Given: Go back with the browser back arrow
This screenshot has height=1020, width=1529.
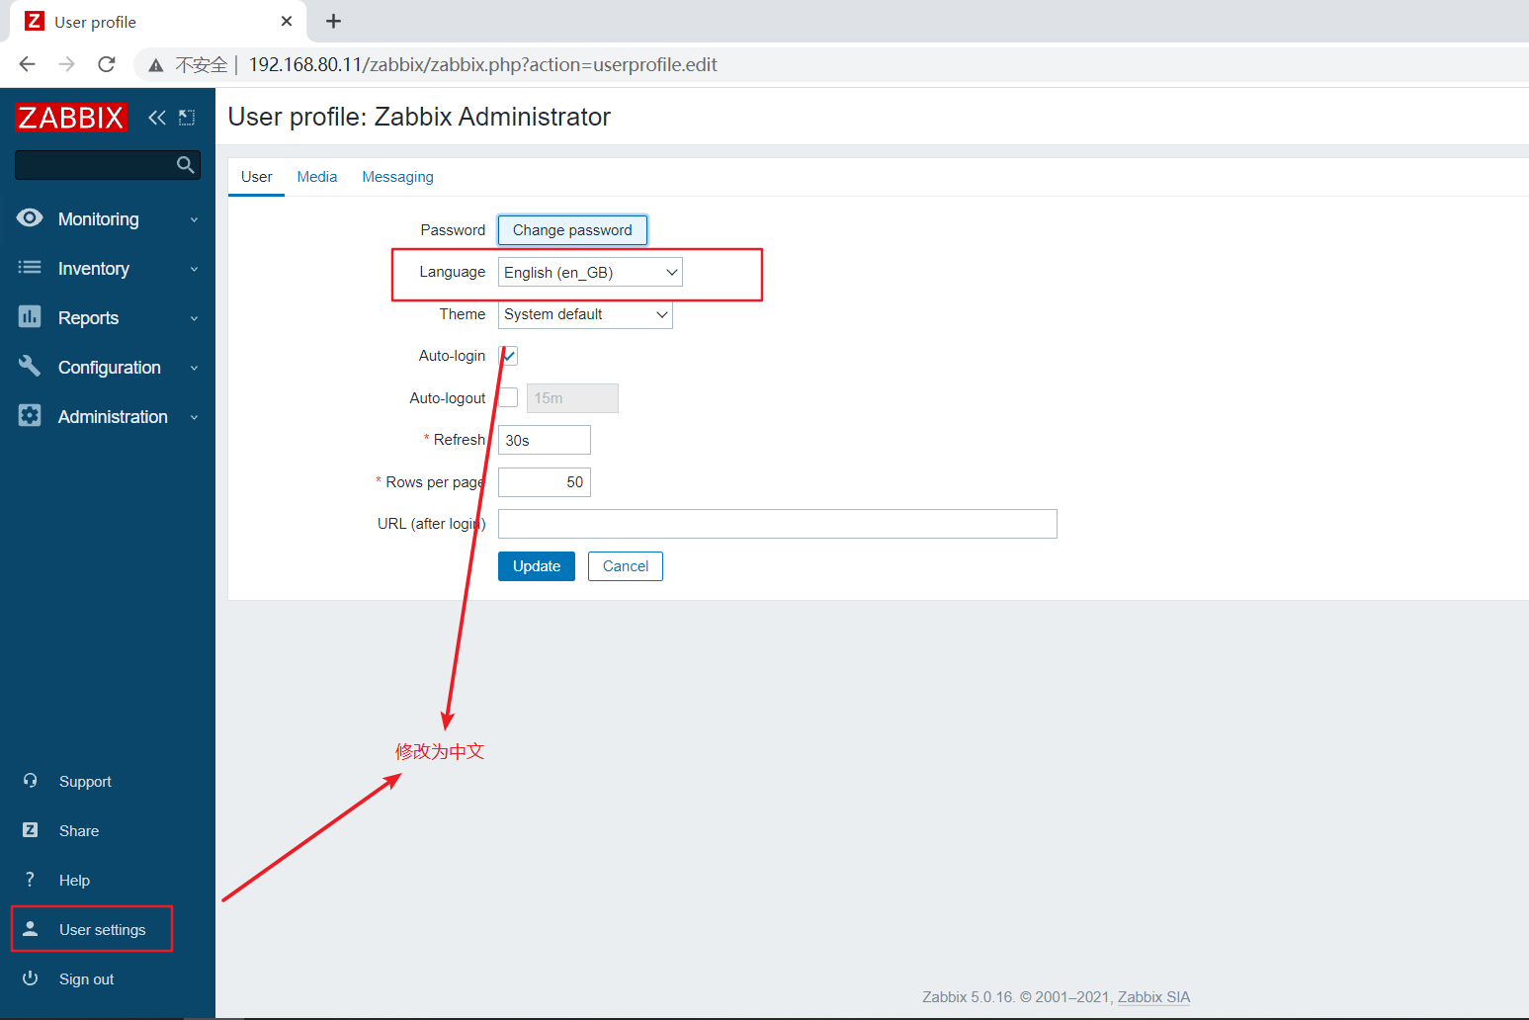Looking at the screenshot, I should pyautogui.click(x=28, y=64).
